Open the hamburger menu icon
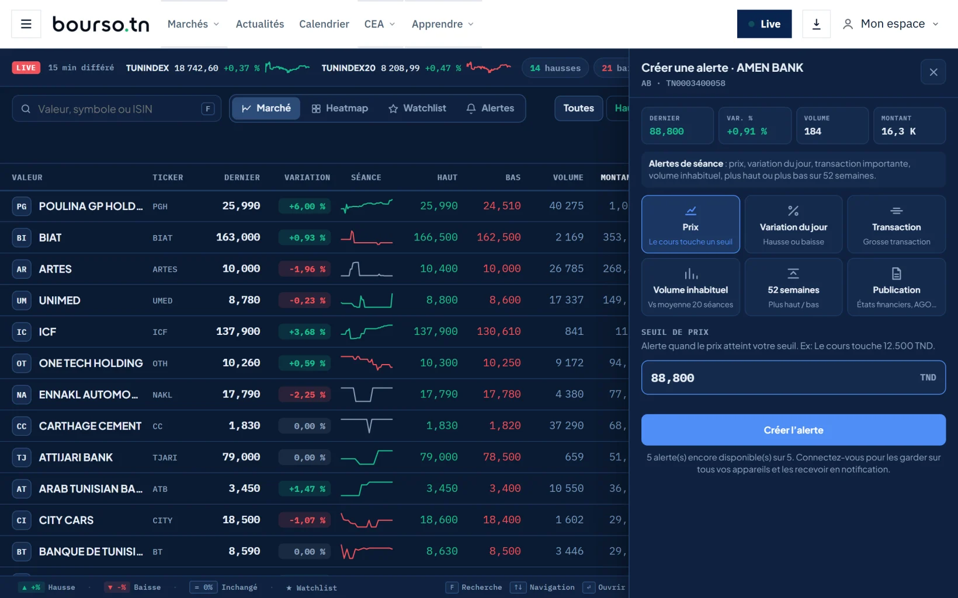 point(26,24)
